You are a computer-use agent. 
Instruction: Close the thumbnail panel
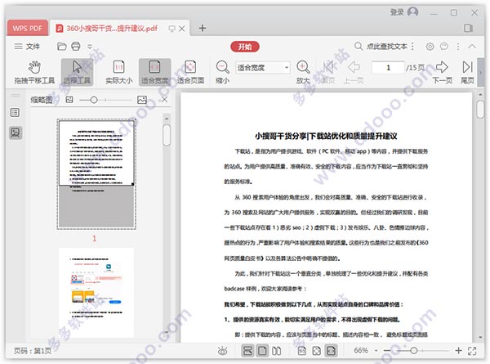click(164, 100)
